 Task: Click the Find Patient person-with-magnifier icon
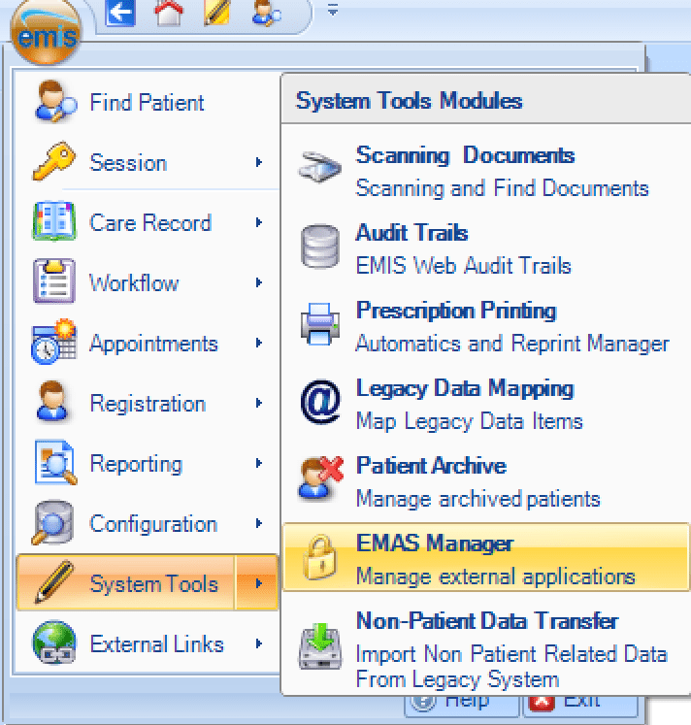[54, 102]
